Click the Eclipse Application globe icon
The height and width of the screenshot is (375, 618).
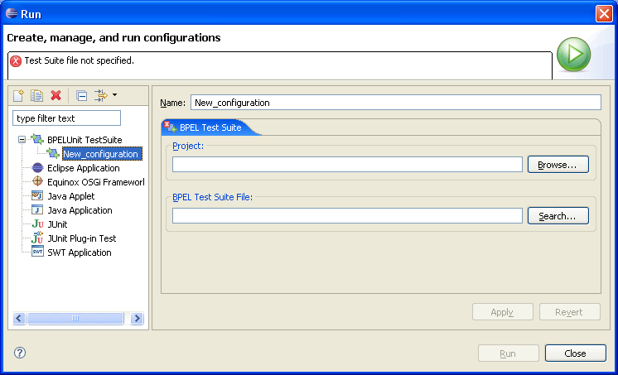pos(37,168)
